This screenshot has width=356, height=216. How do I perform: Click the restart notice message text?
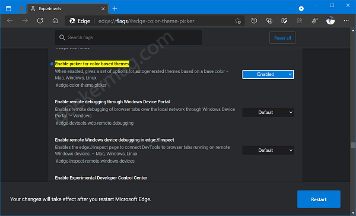click(x=81, y=199)
